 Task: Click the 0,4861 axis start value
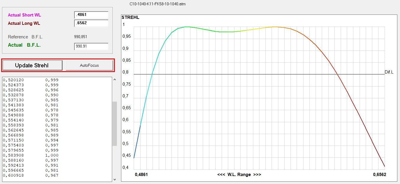tap(141, 175)
